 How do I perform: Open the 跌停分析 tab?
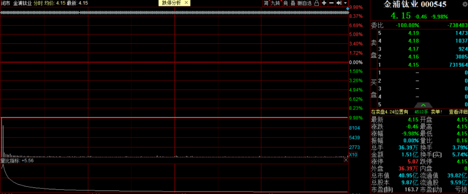[172, 3]
